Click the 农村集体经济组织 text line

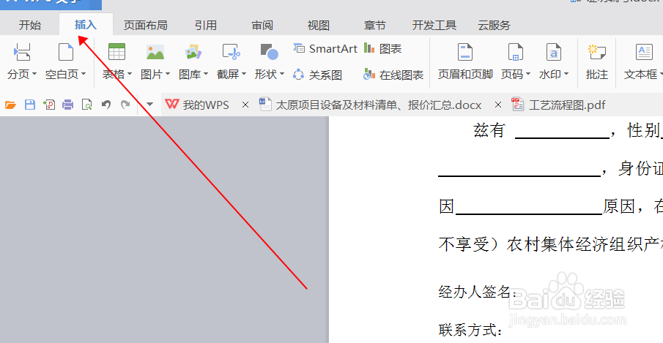pyautogui.click(x=550, y=245)
